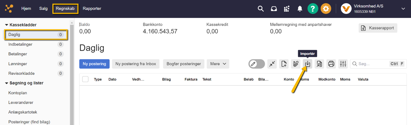Open the column settings sliders icon

[343, 64]
